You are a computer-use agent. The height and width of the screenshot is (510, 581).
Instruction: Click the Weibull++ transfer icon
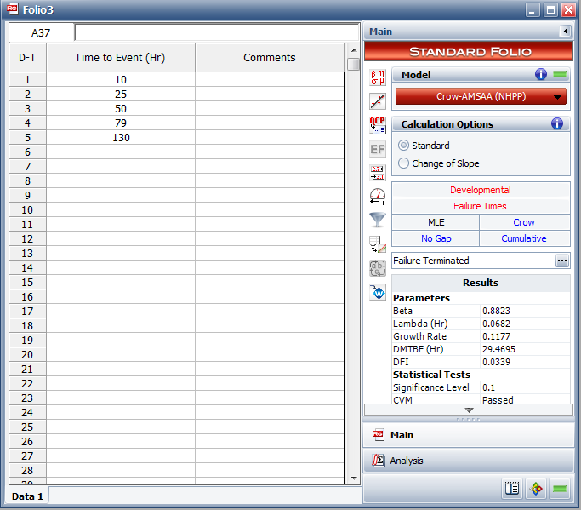click(x=378, y=292)
